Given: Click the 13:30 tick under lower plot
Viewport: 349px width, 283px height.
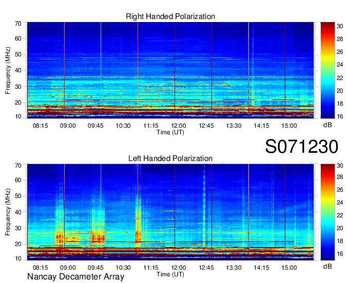Looking at the screenshot, I should click(234, 268).
